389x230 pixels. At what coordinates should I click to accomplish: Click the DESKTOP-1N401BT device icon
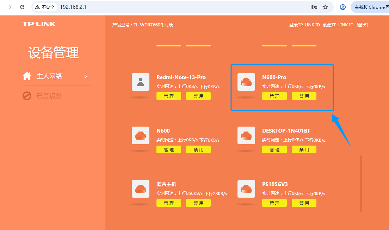click(x=246, y=135)
